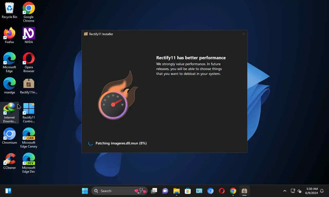Select the NVDA desktop shortcut
Image resolution: width=329 pixels, height=197 pixels.
(29, 36)
